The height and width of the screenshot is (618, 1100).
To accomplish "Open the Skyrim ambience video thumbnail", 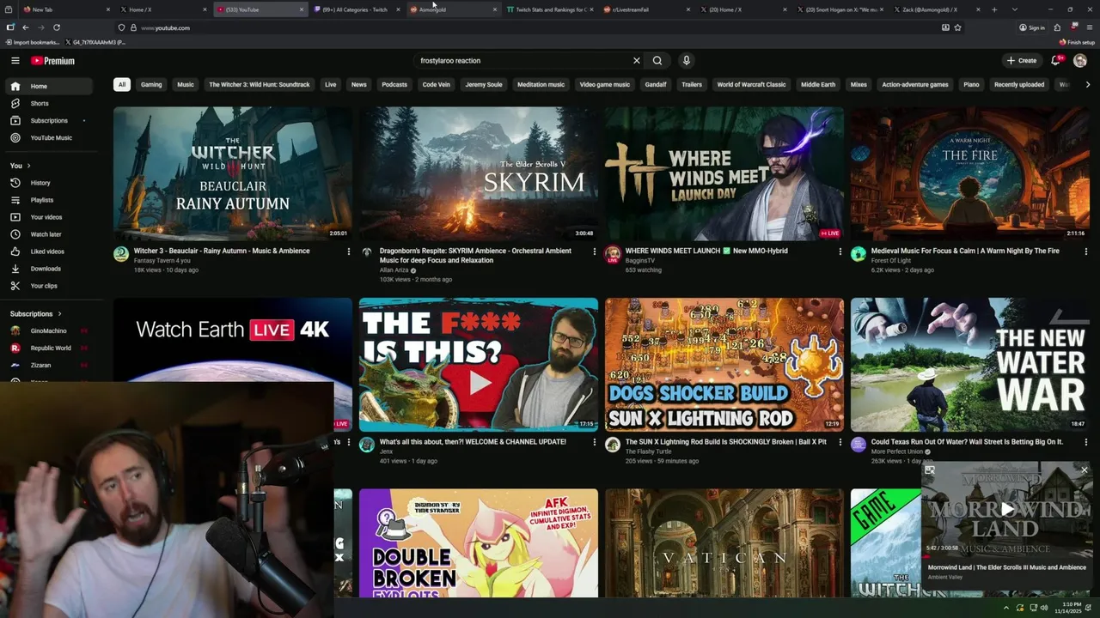I will coord(479,173).
